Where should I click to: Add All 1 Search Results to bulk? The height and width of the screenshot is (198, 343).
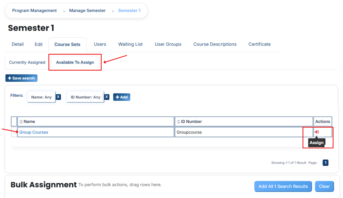[283, 187]
